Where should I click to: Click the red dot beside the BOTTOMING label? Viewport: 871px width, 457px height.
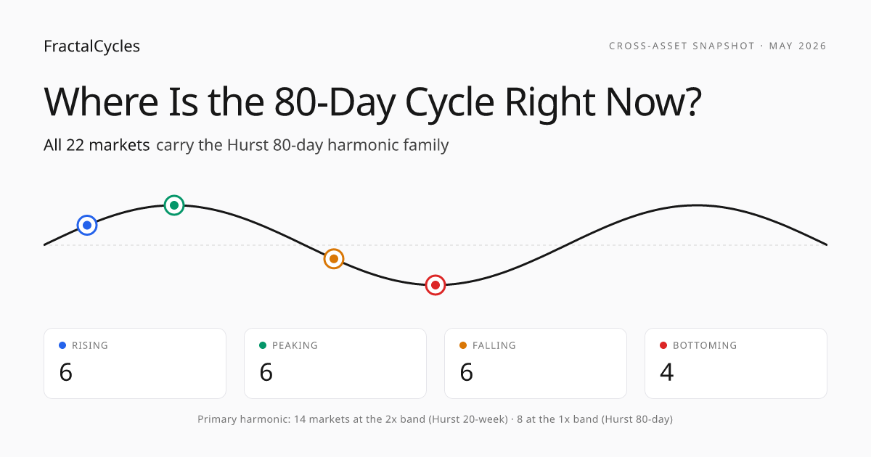(x=663, y=345)
